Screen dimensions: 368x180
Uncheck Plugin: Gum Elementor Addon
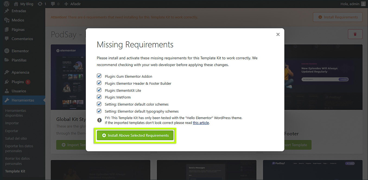99,76
